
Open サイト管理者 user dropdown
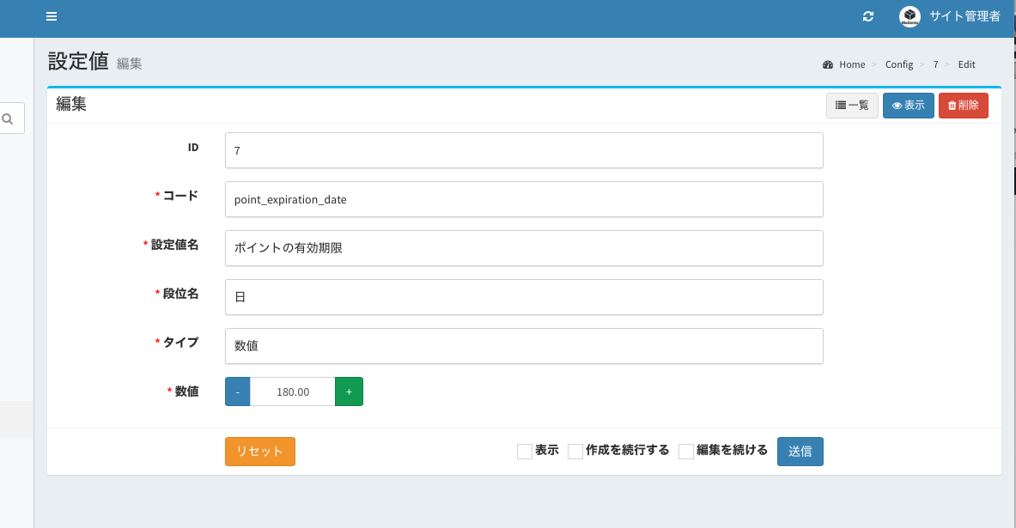964,16
